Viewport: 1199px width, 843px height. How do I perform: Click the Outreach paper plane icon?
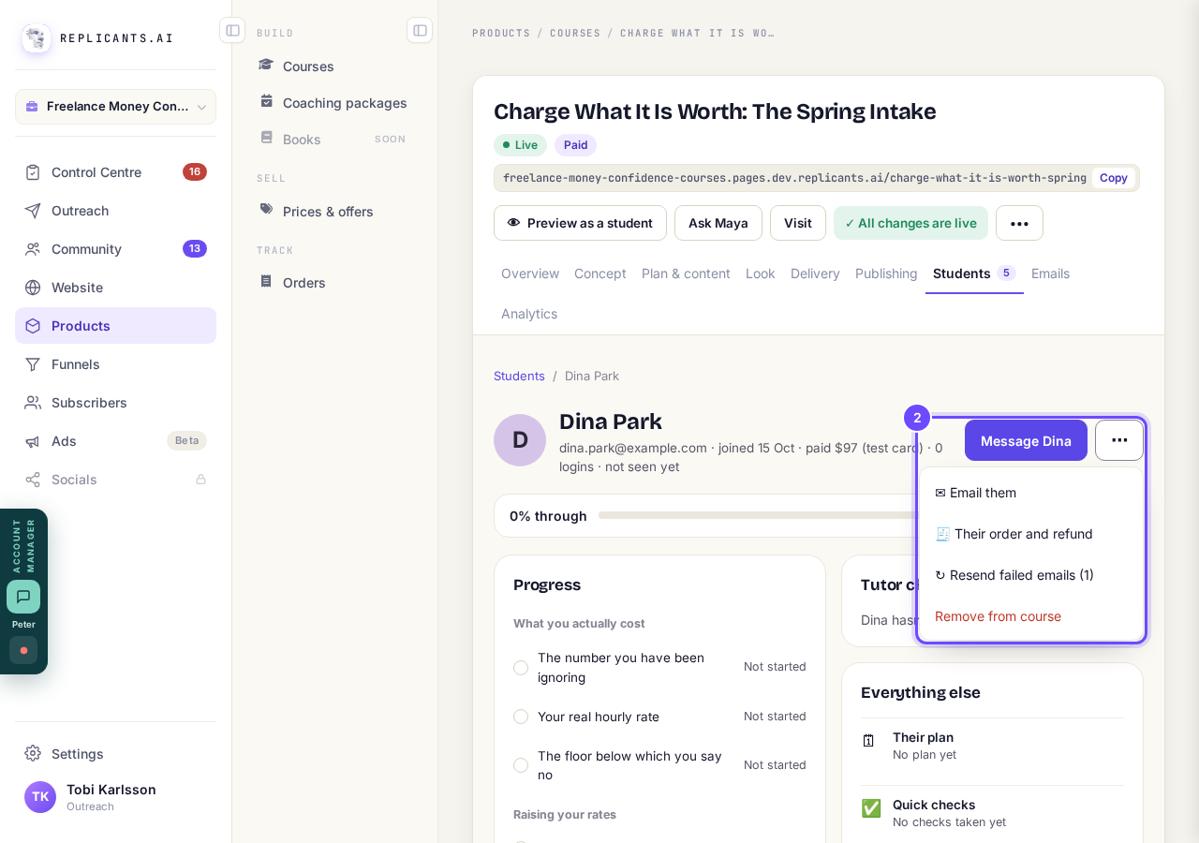[33, 211]
